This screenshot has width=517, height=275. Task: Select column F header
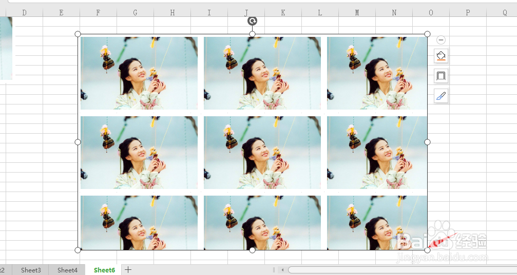pyautogui.click(x=98, y=12)
